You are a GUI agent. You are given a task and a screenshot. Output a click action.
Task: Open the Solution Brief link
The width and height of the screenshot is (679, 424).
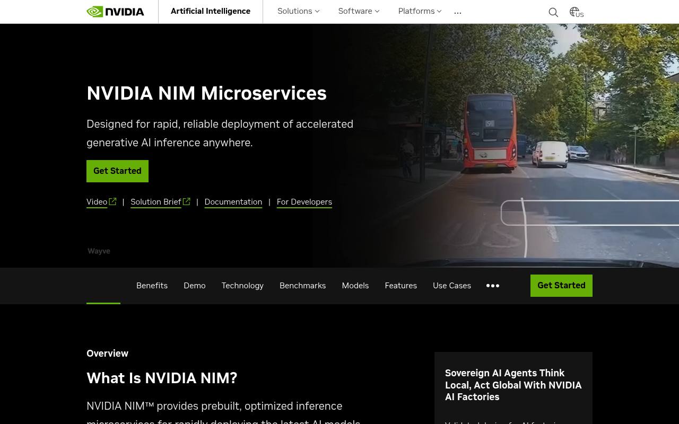coord(156,202)
